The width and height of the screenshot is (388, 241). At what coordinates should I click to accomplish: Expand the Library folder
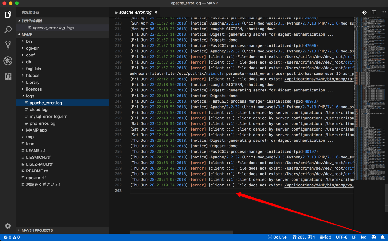point(62,82)
